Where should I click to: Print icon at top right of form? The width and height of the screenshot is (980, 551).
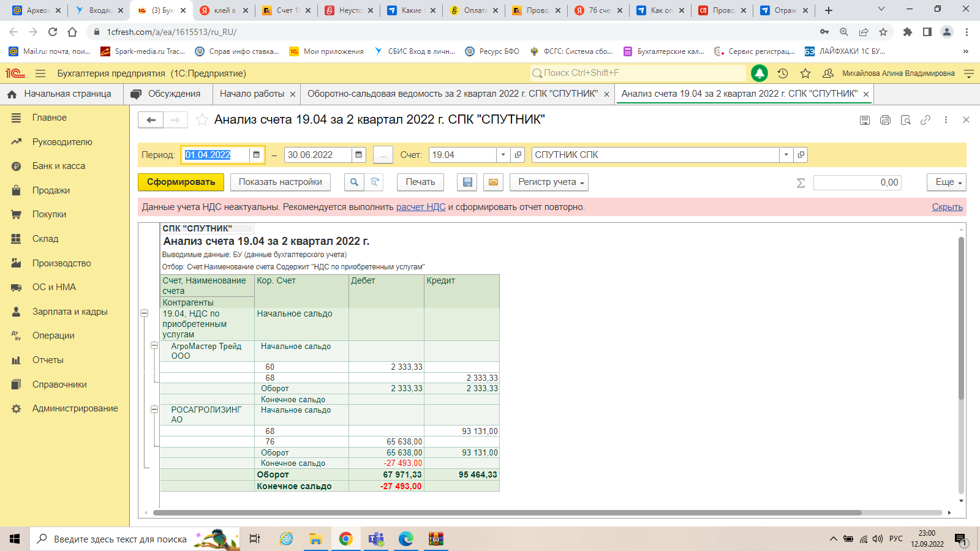tap(885, 120)
